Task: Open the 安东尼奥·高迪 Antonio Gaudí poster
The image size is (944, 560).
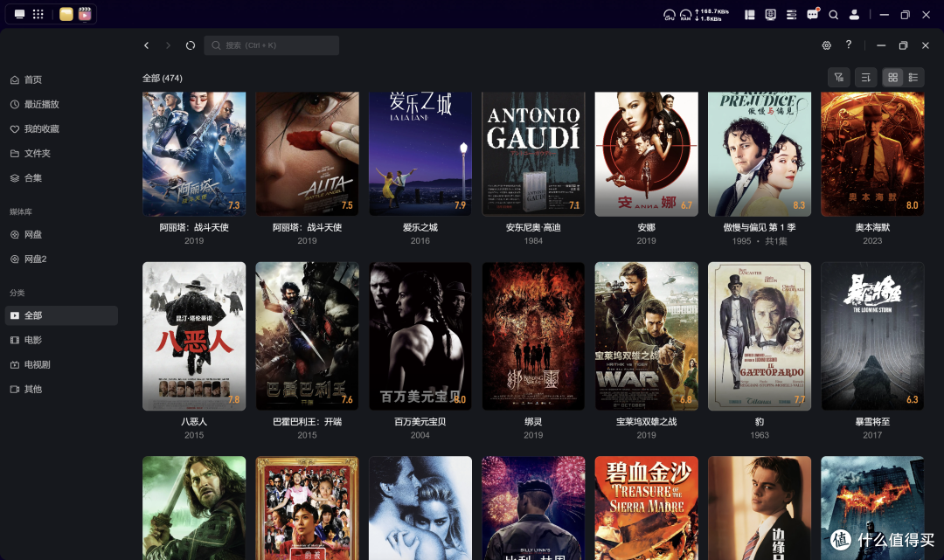Action: coord(533,154)
